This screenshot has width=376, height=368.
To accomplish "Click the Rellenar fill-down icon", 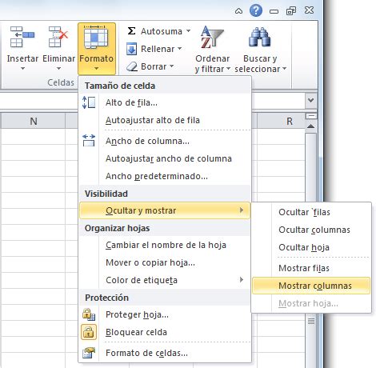I will 131,49.
